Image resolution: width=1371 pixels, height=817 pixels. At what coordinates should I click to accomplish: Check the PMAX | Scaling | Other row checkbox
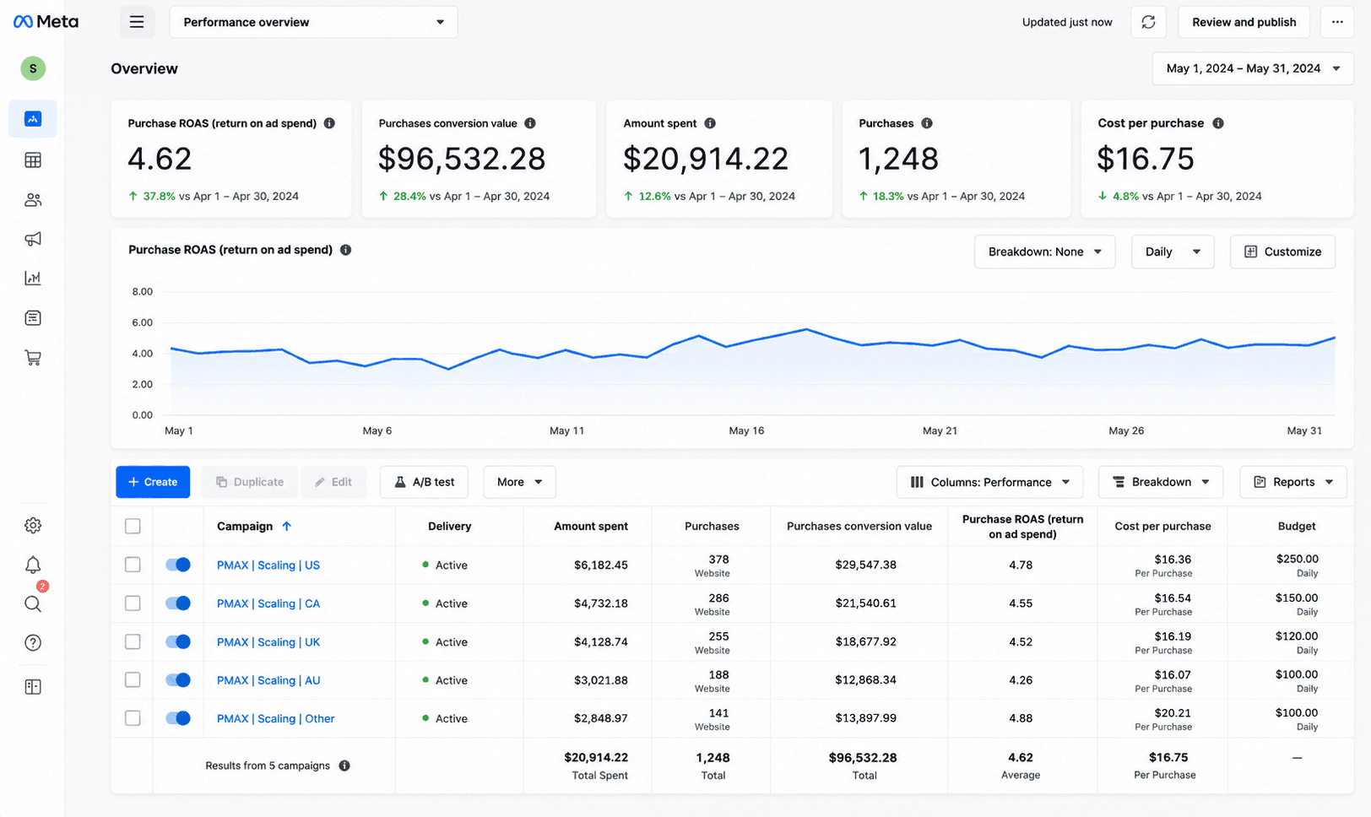tap(133, 718)
